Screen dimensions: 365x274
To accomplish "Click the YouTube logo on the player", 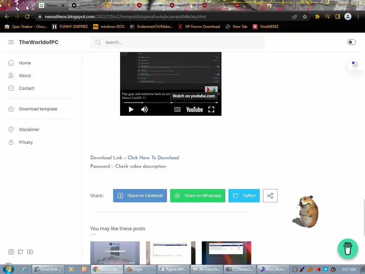I will [x=194, y=109].
